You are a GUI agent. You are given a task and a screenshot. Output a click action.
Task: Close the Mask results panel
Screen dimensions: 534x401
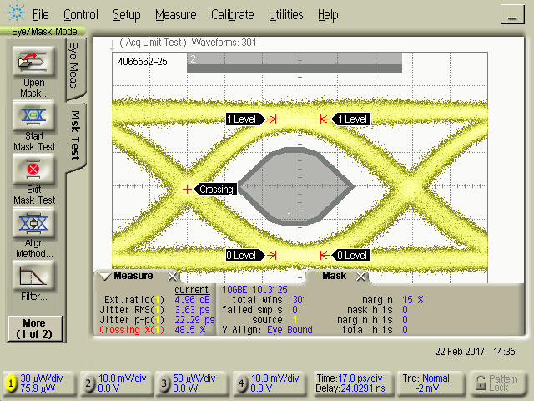pyautogui.click(x=360, y=277)
